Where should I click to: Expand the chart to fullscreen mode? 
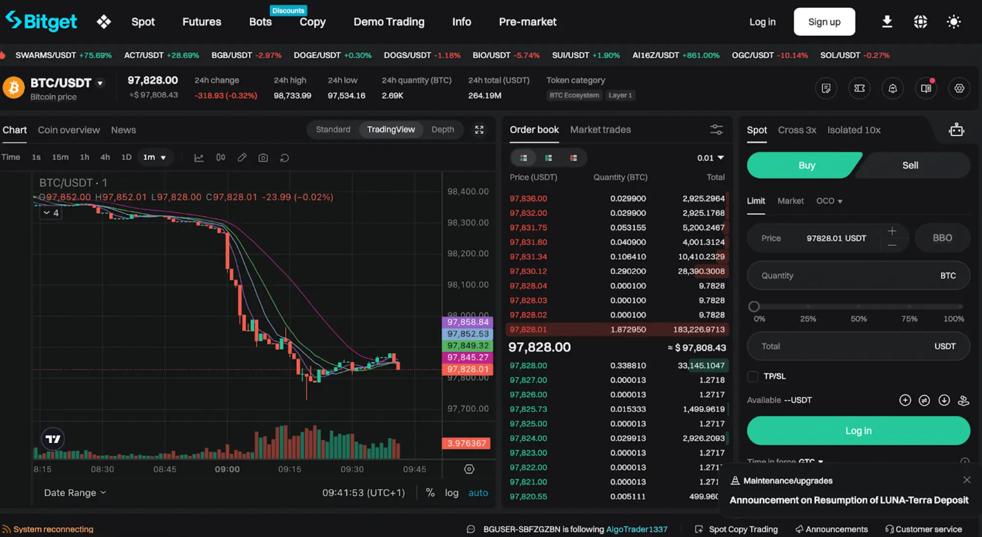coord(479,130)
